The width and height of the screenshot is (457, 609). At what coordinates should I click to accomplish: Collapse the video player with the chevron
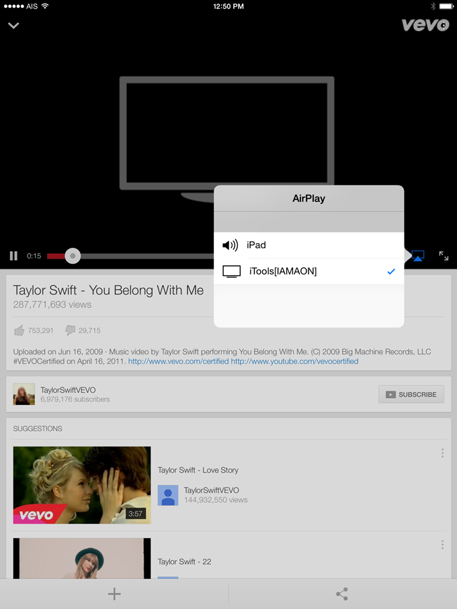pos(13,26)
